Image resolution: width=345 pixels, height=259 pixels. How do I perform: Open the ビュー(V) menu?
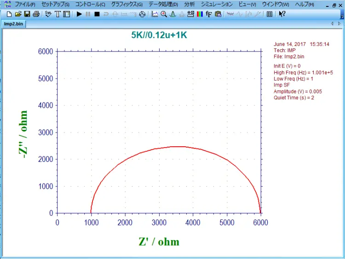click(x=247, y=5)
